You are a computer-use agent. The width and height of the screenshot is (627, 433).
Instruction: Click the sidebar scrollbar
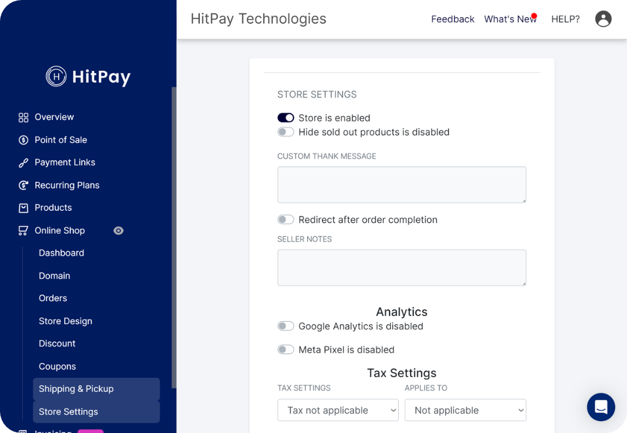[174, 238]
